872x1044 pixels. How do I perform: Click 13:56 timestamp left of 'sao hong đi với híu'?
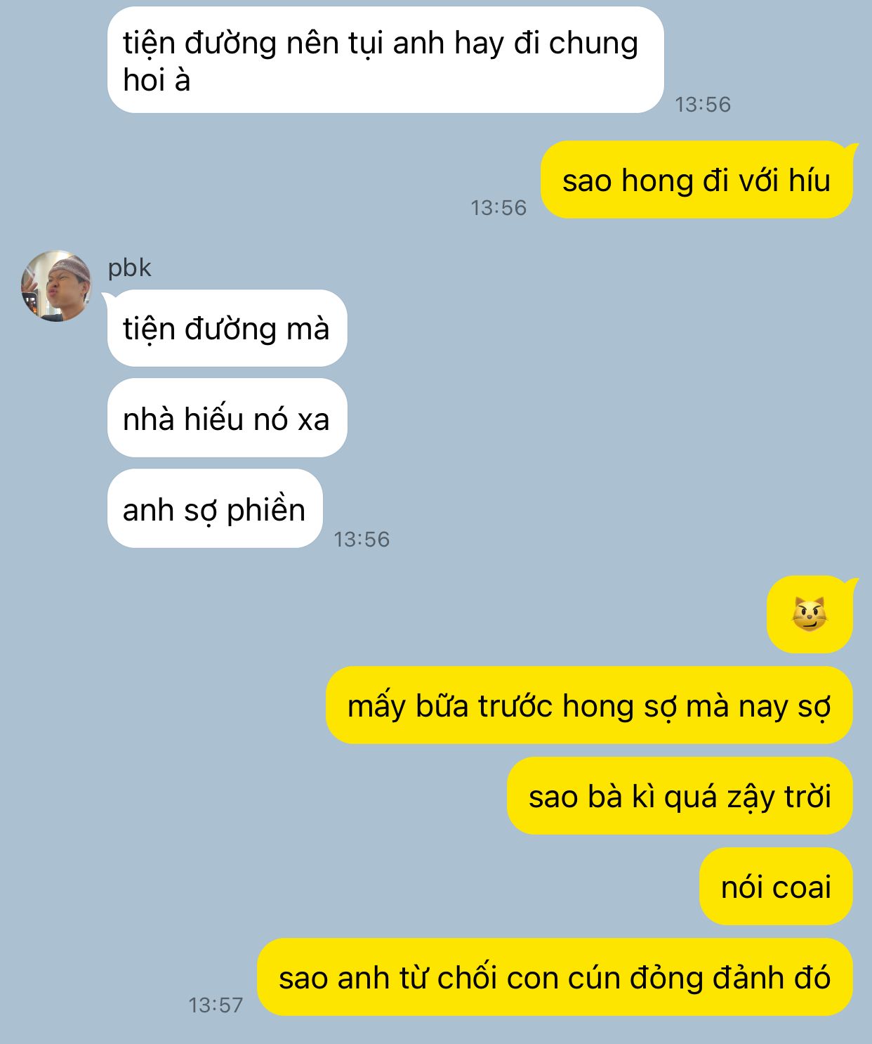pyautogui.click(x=498, y=208)
